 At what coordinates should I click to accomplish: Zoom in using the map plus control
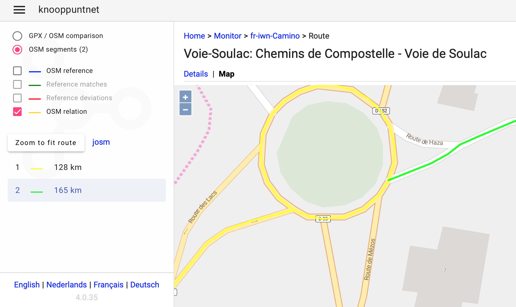[185, 97]
